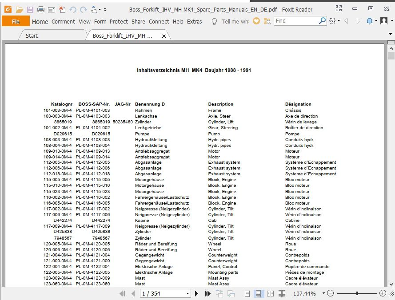This screenshot has height=300, width=395.
Task: Go to the next page
Action: tap(196, 293)
